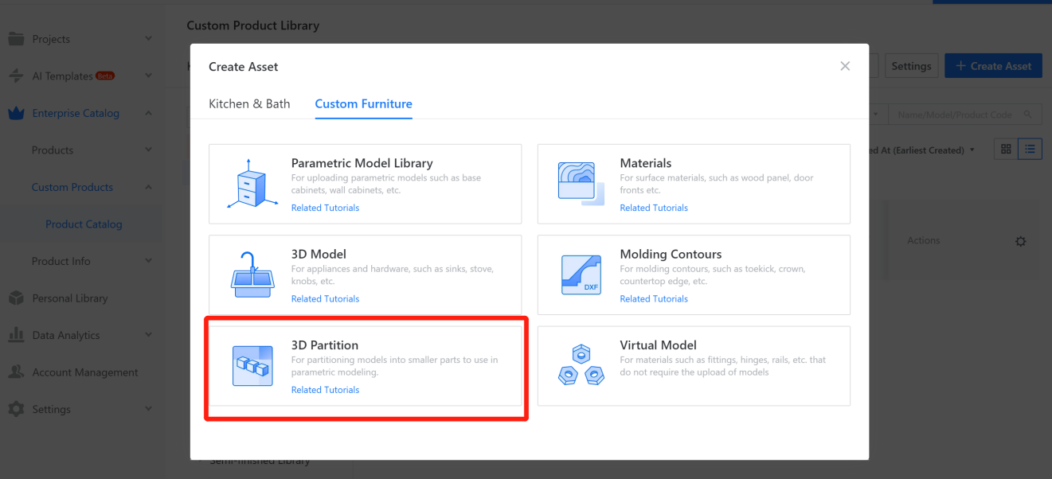Click the Materials surface icon
This screenshot has height=479, width=1052.
point(581,184)
